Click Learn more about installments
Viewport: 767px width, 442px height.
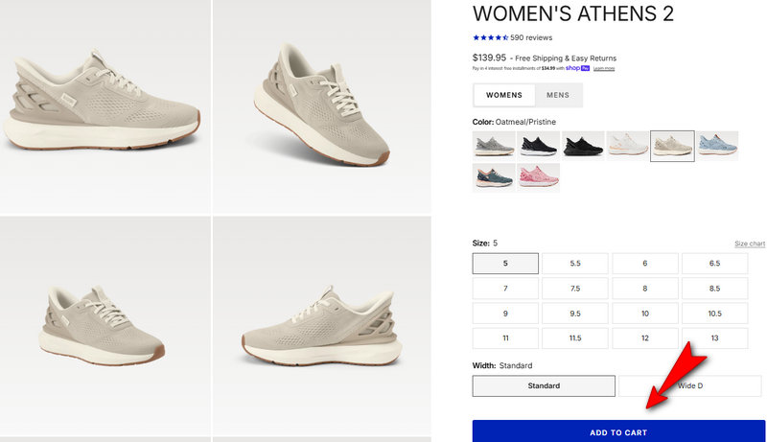[x=603, y=68]
